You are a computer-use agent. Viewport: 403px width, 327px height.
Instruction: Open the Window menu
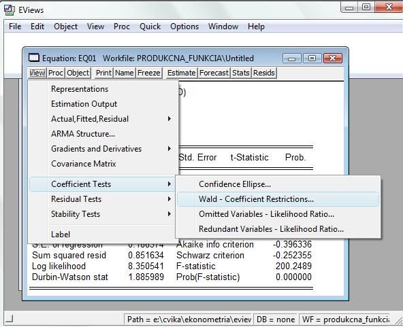[x=223, y=27]
